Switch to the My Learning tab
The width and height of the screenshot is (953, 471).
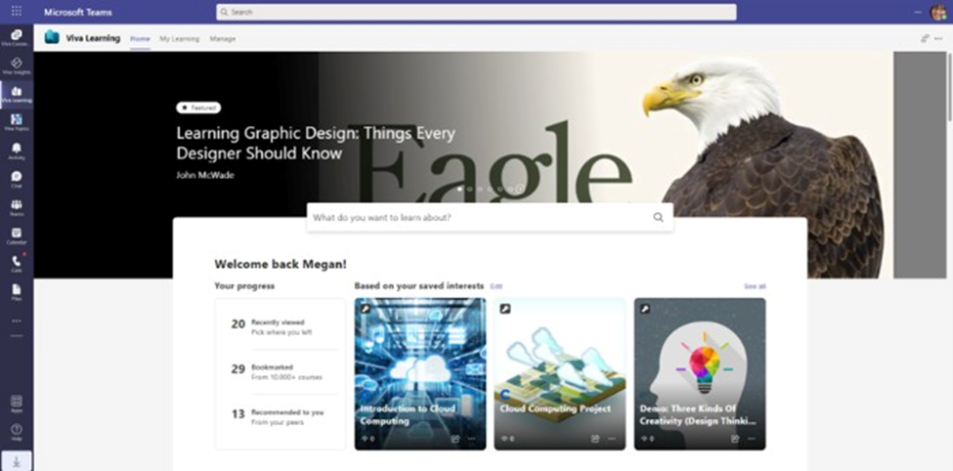click(179, 38)
